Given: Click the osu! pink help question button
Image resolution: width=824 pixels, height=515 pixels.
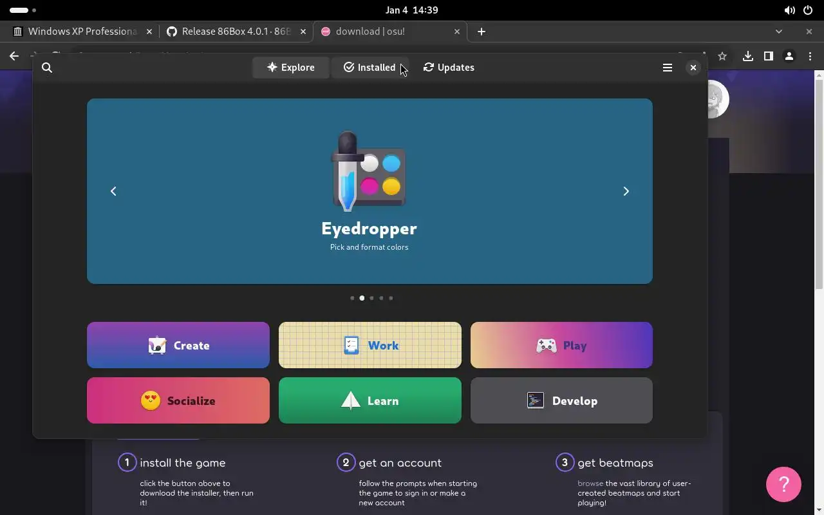Looking at the screenshot, I should tap(783, 484).
